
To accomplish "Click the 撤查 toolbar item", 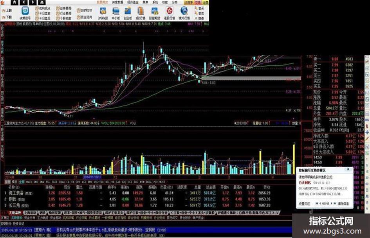I will [x=199, y=18].
